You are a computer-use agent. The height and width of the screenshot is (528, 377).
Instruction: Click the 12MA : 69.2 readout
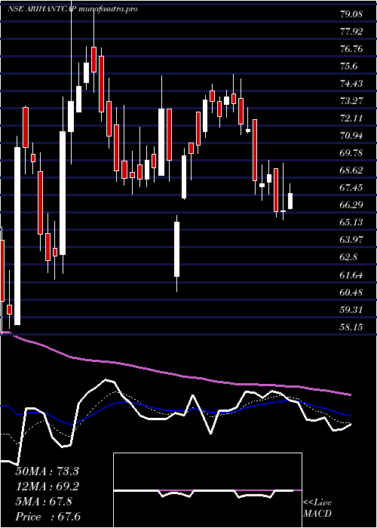(47, 487)
